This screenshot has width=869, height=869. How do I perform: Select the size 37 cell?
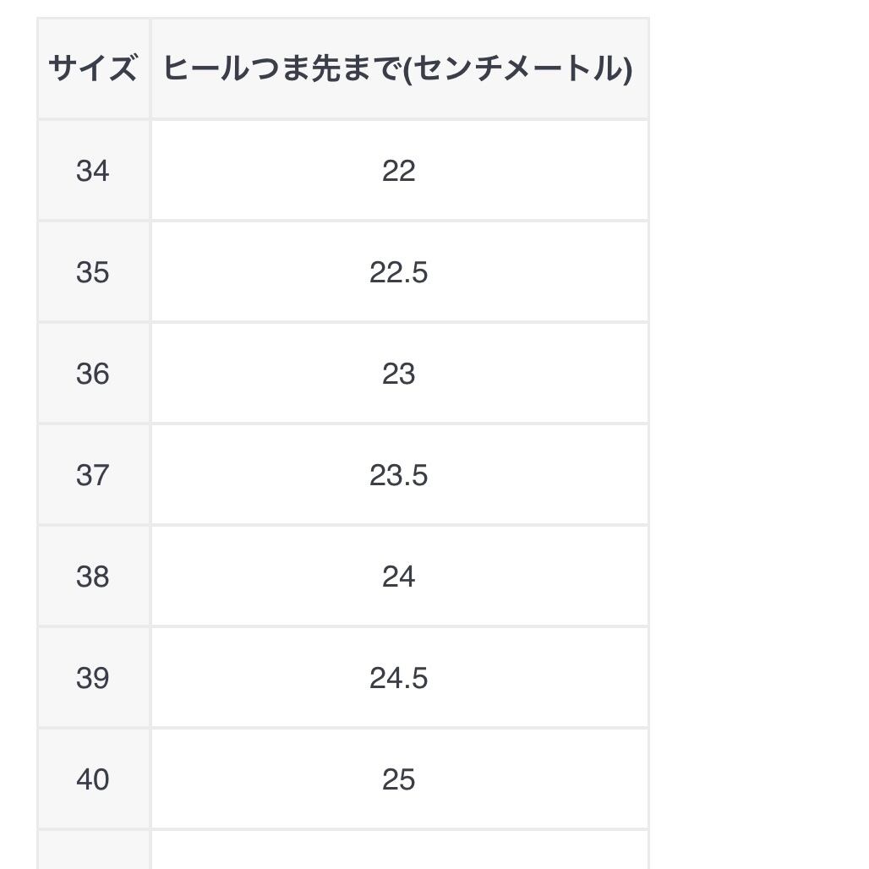[x=93, y=475]
